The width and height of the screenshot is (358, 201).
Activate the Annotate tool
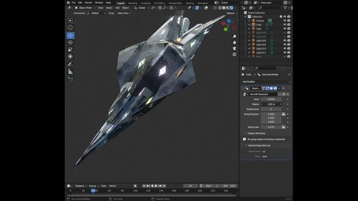(70, 65)
